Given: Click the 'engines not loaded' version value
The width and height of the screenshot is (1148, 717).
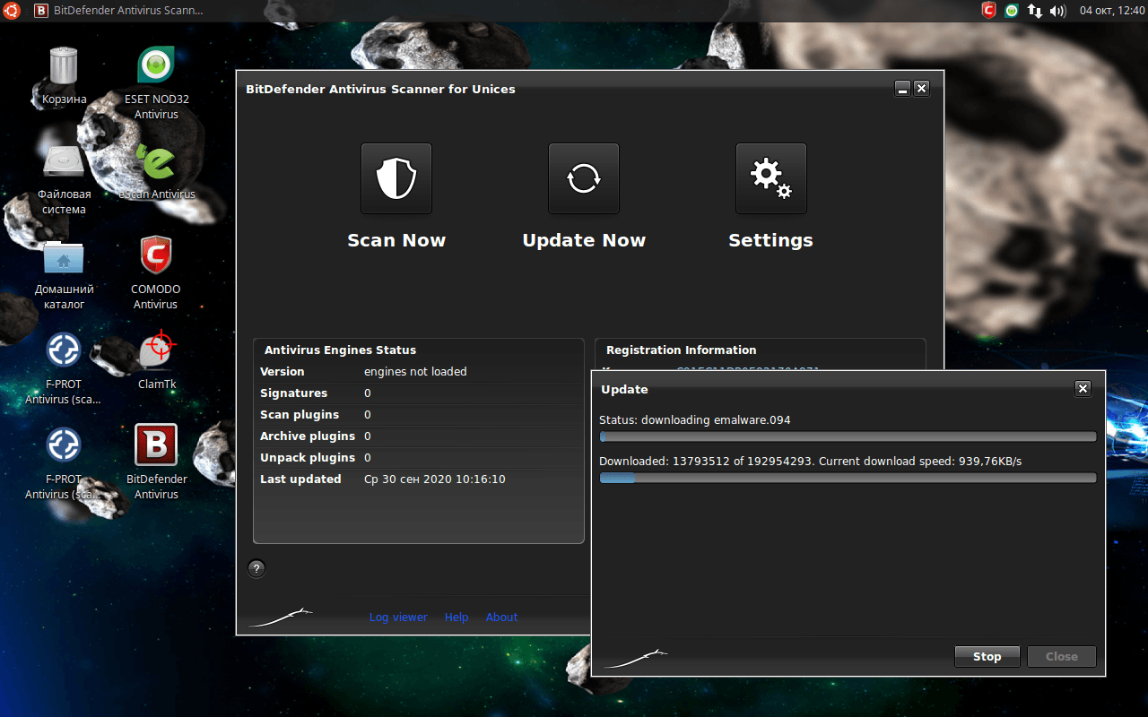Looking at the screenshot, I should pos(415,372).
